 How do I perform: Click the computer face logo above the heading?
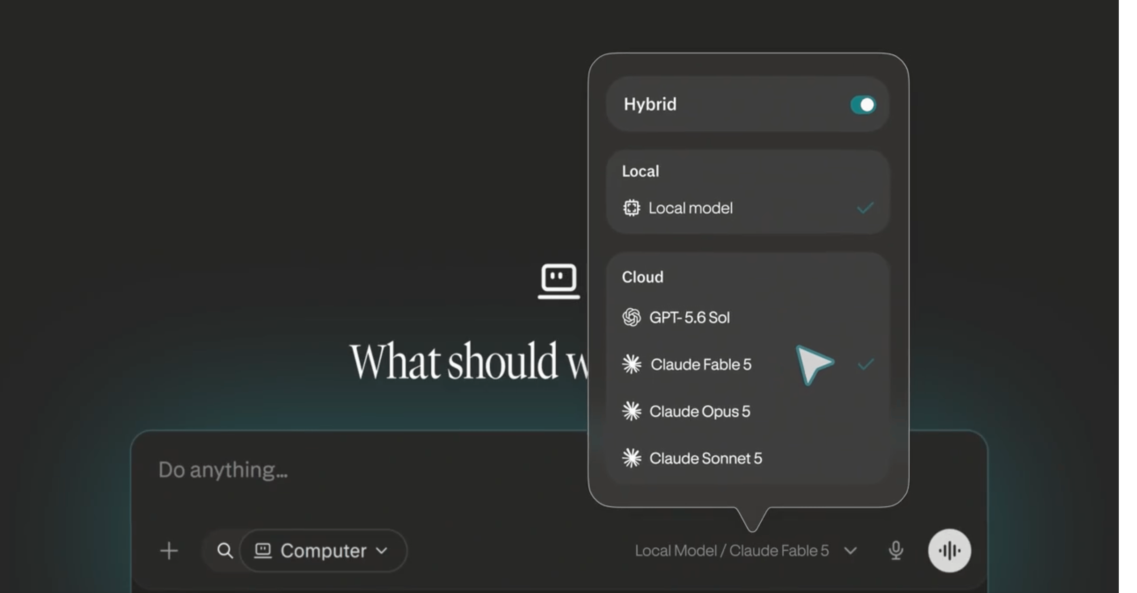tap(559, 281)
